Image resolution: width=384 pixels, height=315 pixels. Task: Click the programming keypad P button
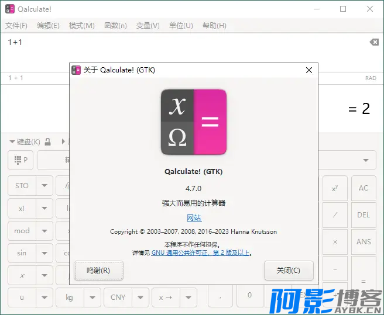click(x=20, y=160)
